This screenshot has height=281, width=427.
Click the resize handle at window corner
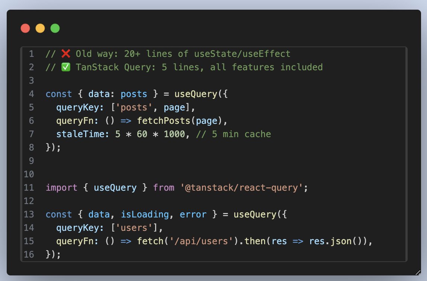click(418, 272)
